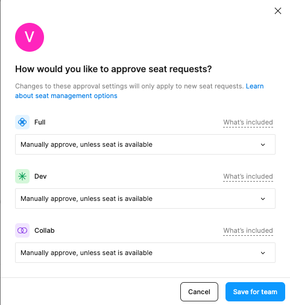The height and width of the screenshot is (305, 290).
Task: Click the green Dev seat icon
Action: pyautogui.click(x=22, y=176)
